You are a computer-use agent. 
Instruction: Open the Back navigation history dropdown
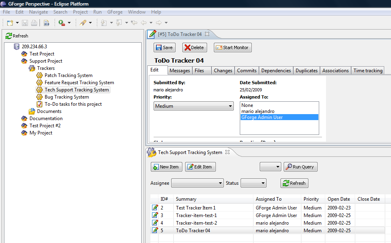[x=151, y=23]
